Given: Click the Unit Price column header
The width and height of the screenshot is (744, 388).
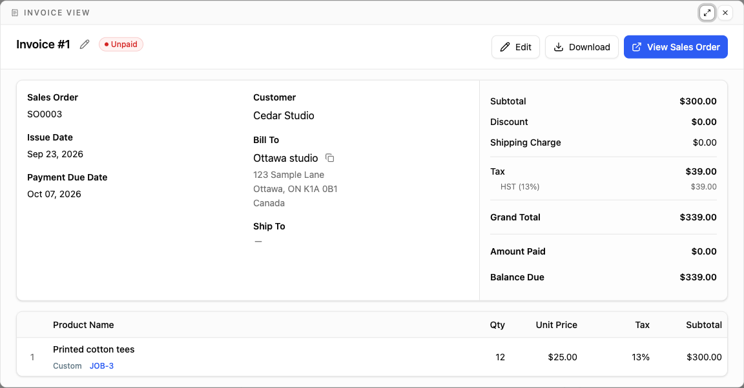Looking at the screenshot, I should tap(557, 325).
